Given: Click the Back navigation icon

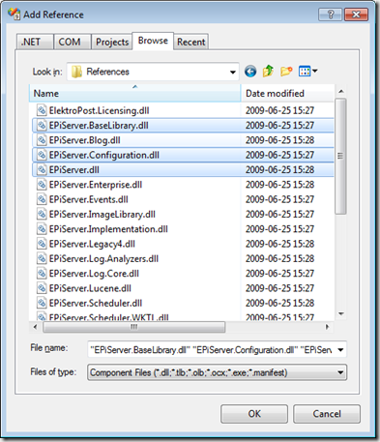Looking at the screenshot, I should tap(250, 72).
